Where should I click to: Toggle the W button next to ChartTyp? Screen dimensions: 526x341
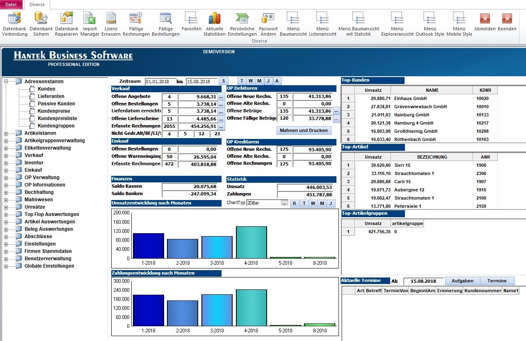coord(313,203)
